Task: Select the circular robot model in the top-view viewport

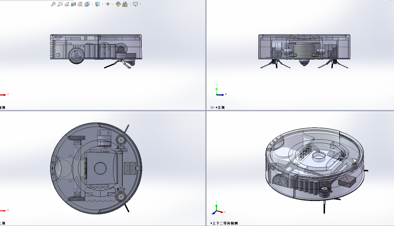Action: (x=96, y=168)
